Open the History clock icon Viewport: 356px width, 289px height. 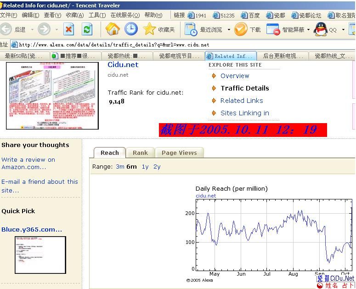pos(131,29)
